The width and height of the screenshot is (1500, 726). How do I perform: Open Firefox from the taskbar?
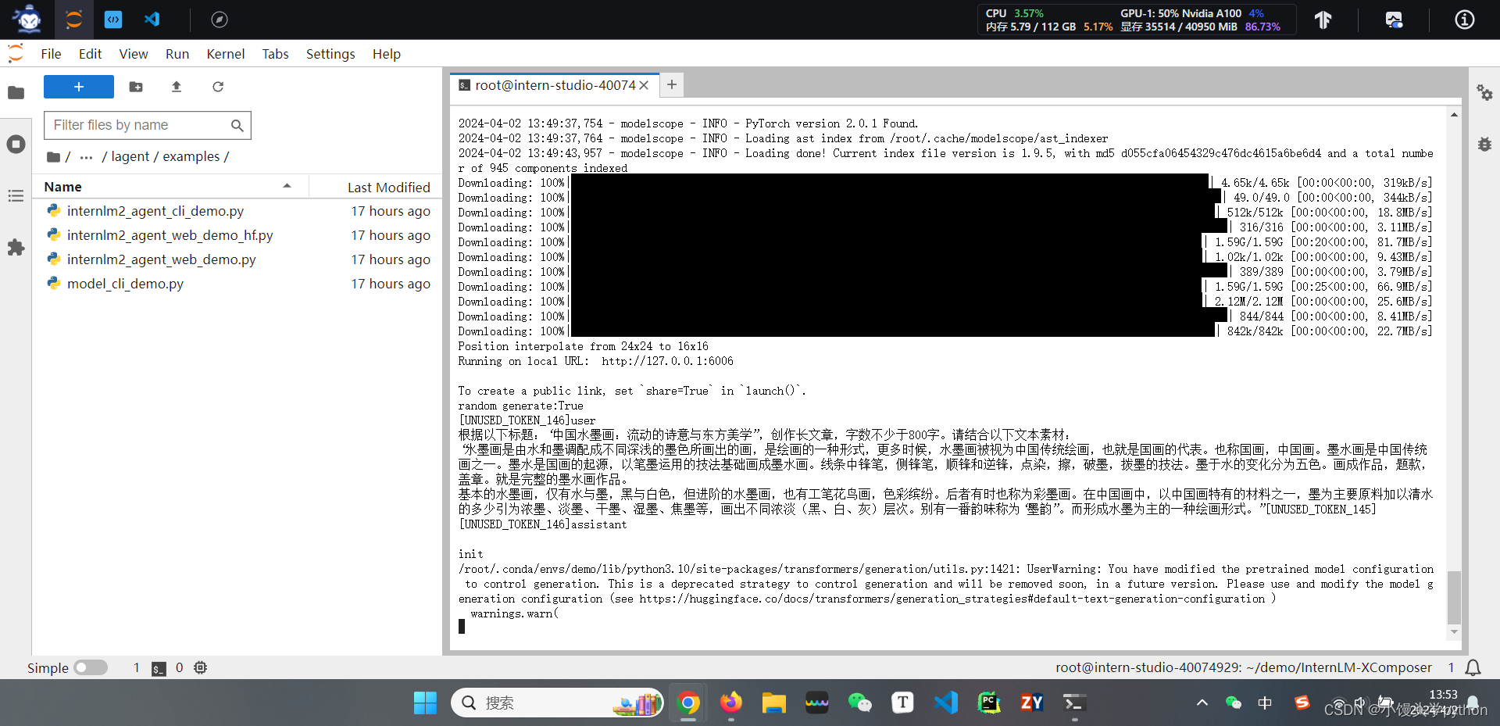(x=731, y=703)
